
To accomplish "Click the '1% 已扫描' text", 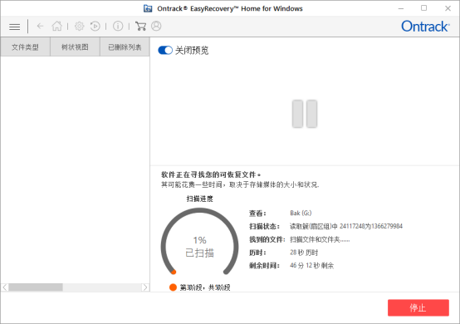I will point(199,247).
